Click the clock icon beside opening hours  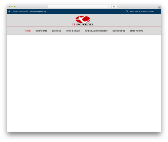pyautogui.click(x=127, y=11)
